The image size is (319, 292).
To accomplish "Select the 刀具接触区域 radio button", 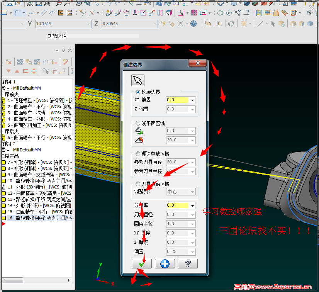I will pyautogui.click(x=138, y=183).
